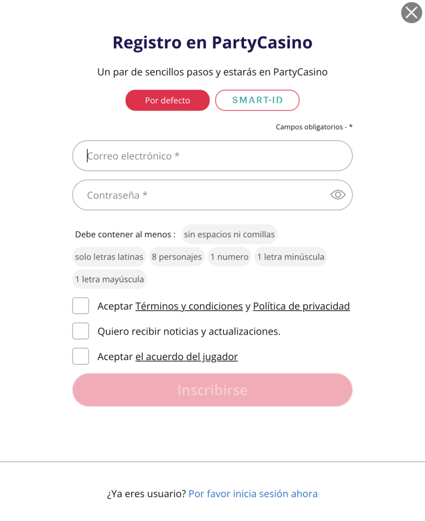Check the Aceptar Términos y condiciones box

[80, 305]
